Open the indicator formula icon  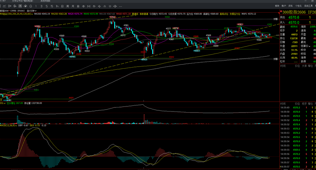tap(15, 6)
